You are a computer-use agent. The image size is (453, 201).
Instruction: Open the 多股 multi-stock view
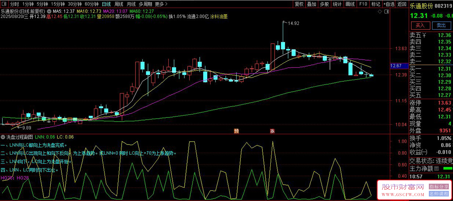324,4
